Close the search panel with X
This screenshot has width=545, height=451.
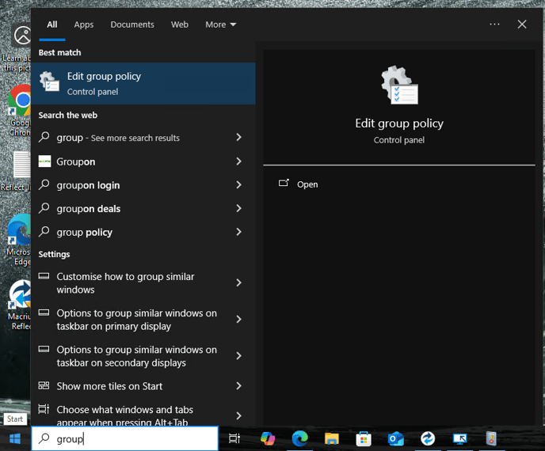coord(522,25)
